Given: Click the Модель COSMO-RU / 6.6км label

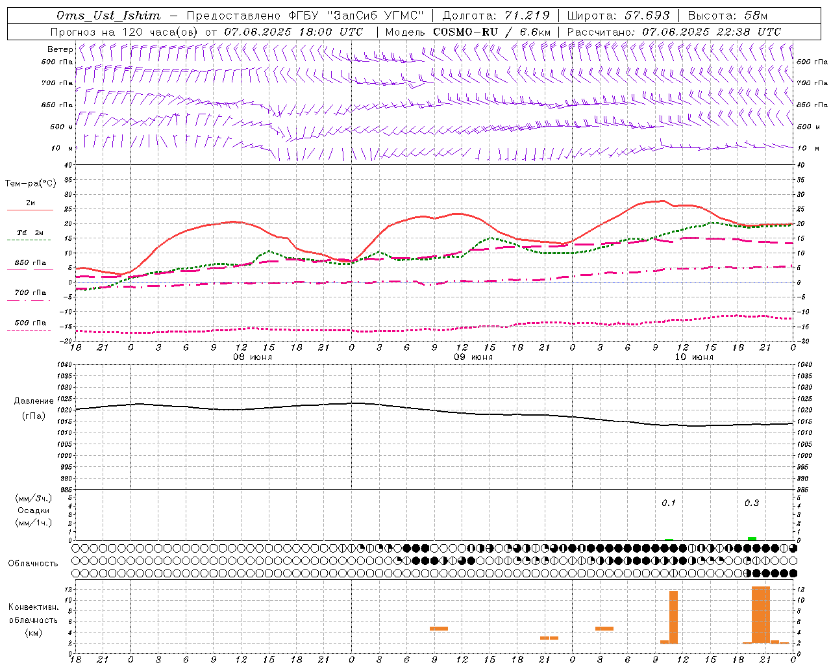Looking at the screenshot, I should click(468, 32).
